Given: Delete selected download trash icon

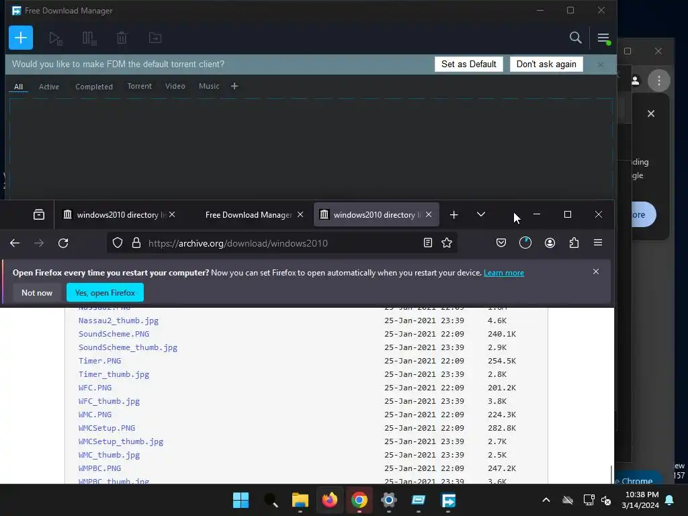Looking at the screenshot, I should [122, 38].
